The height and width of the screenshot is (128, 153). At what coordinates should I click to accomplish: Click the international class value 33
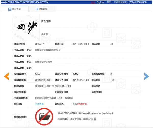click(x=111, y=44)
